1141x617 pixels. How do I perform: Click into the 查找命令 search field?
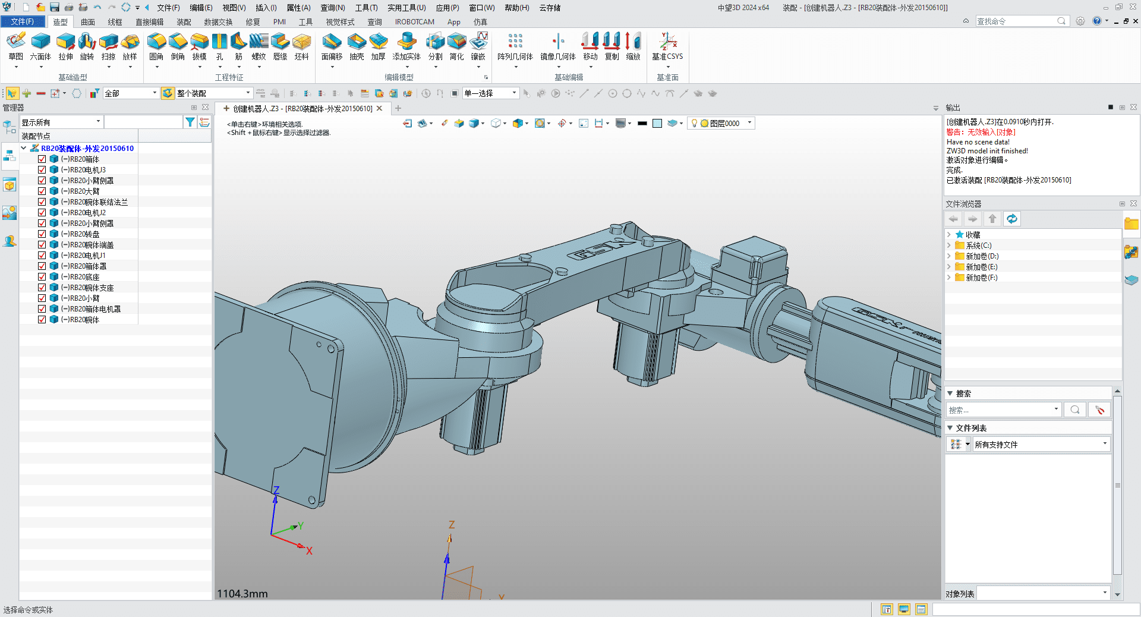tap(1017, 21)
